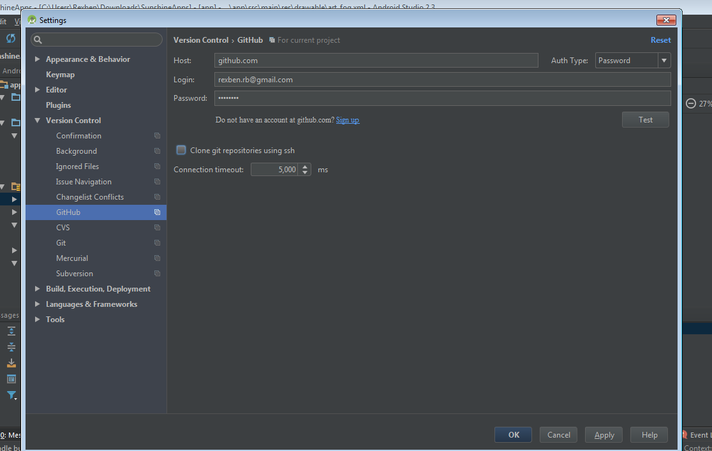Click the list view icon in Messages panel
This screenshot has height=451, width=712.
click(11, 379)
